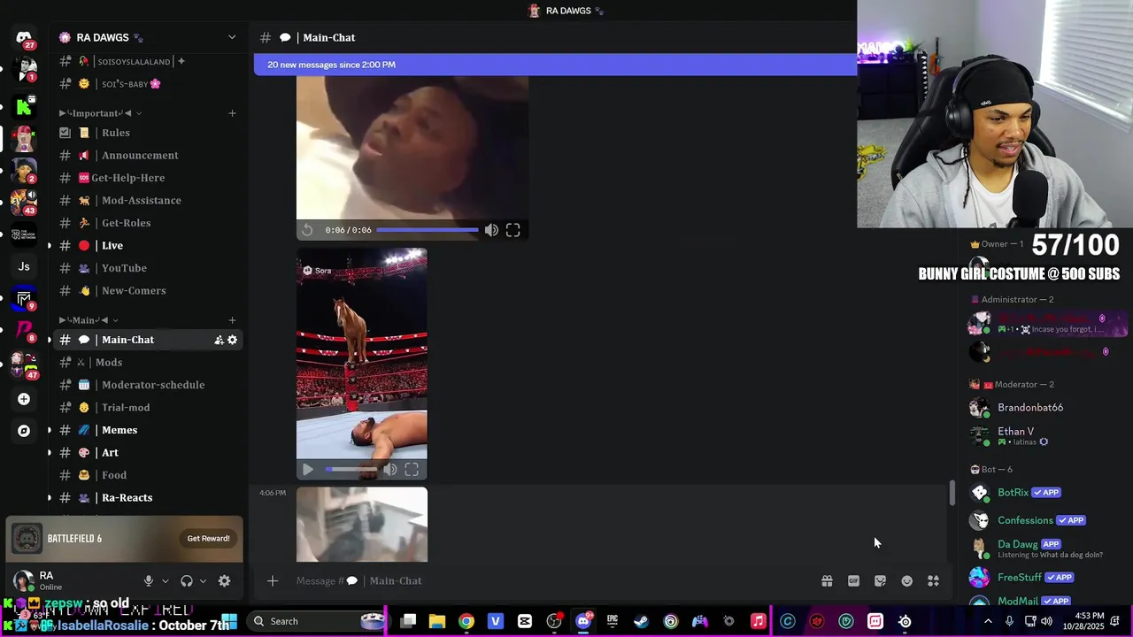Click the chat scrollbar thumb
Viewport: 1133px width, 637px height.
tap(952, 493)
